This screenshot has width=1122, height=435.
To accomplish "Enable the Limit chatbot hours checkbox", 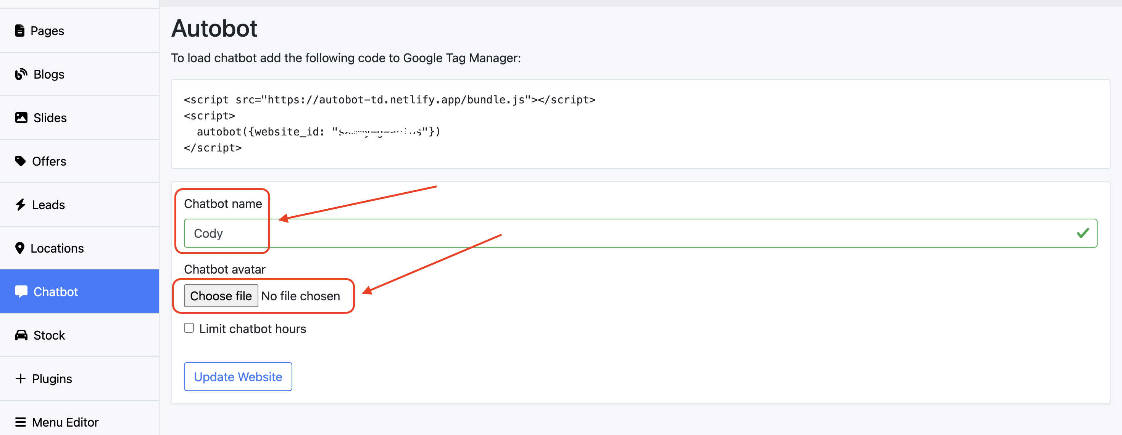I will pos(189,328).
